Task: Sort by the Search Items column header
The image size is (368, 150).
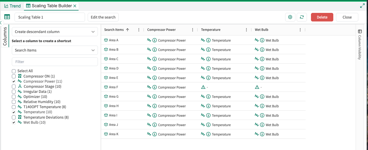Action: (x=114, y=30)
